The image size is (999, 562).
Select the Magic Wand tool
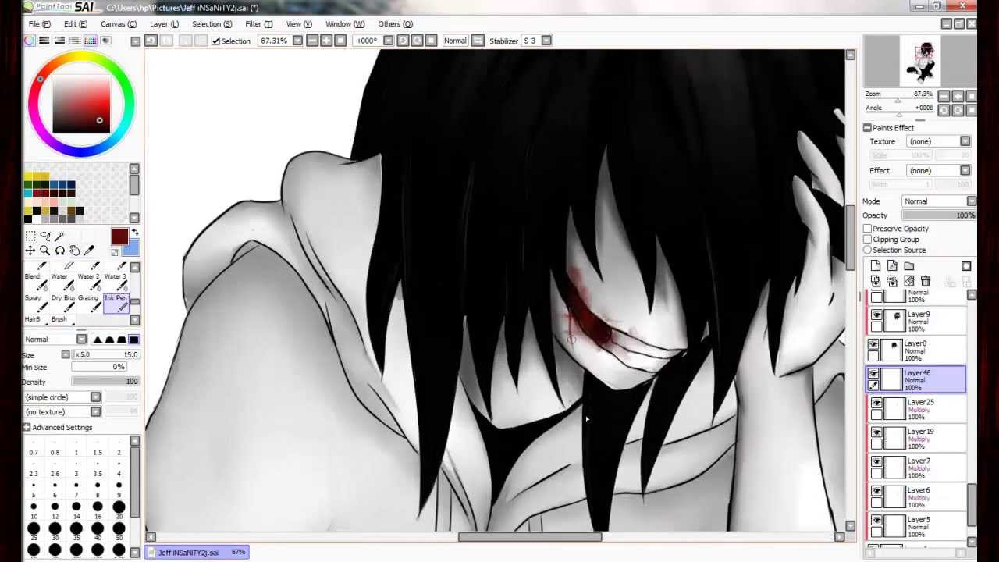59,236
